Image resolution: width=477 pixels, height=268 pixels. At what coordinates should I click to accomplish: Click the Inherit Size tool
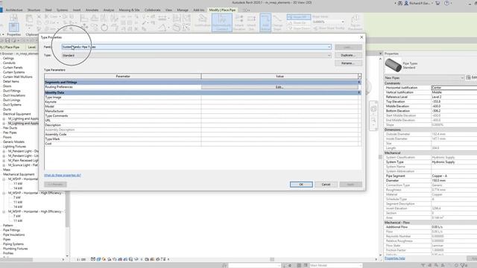[x=251, y=22]
